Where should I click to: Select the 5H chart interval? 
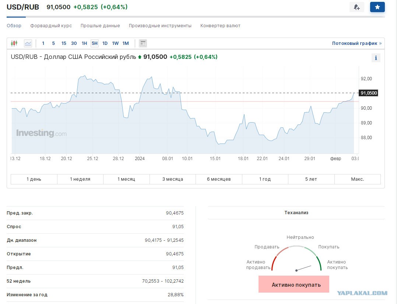[95, 43]
